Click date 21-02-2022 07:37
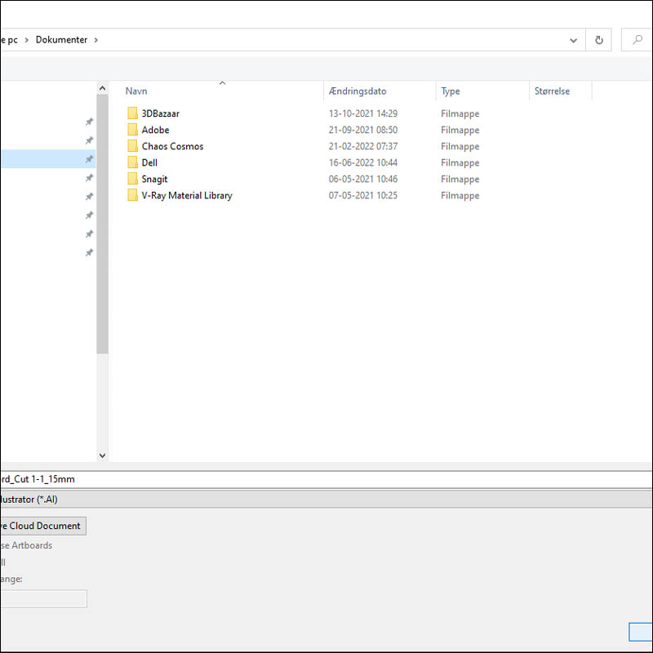 coord(363,146)
